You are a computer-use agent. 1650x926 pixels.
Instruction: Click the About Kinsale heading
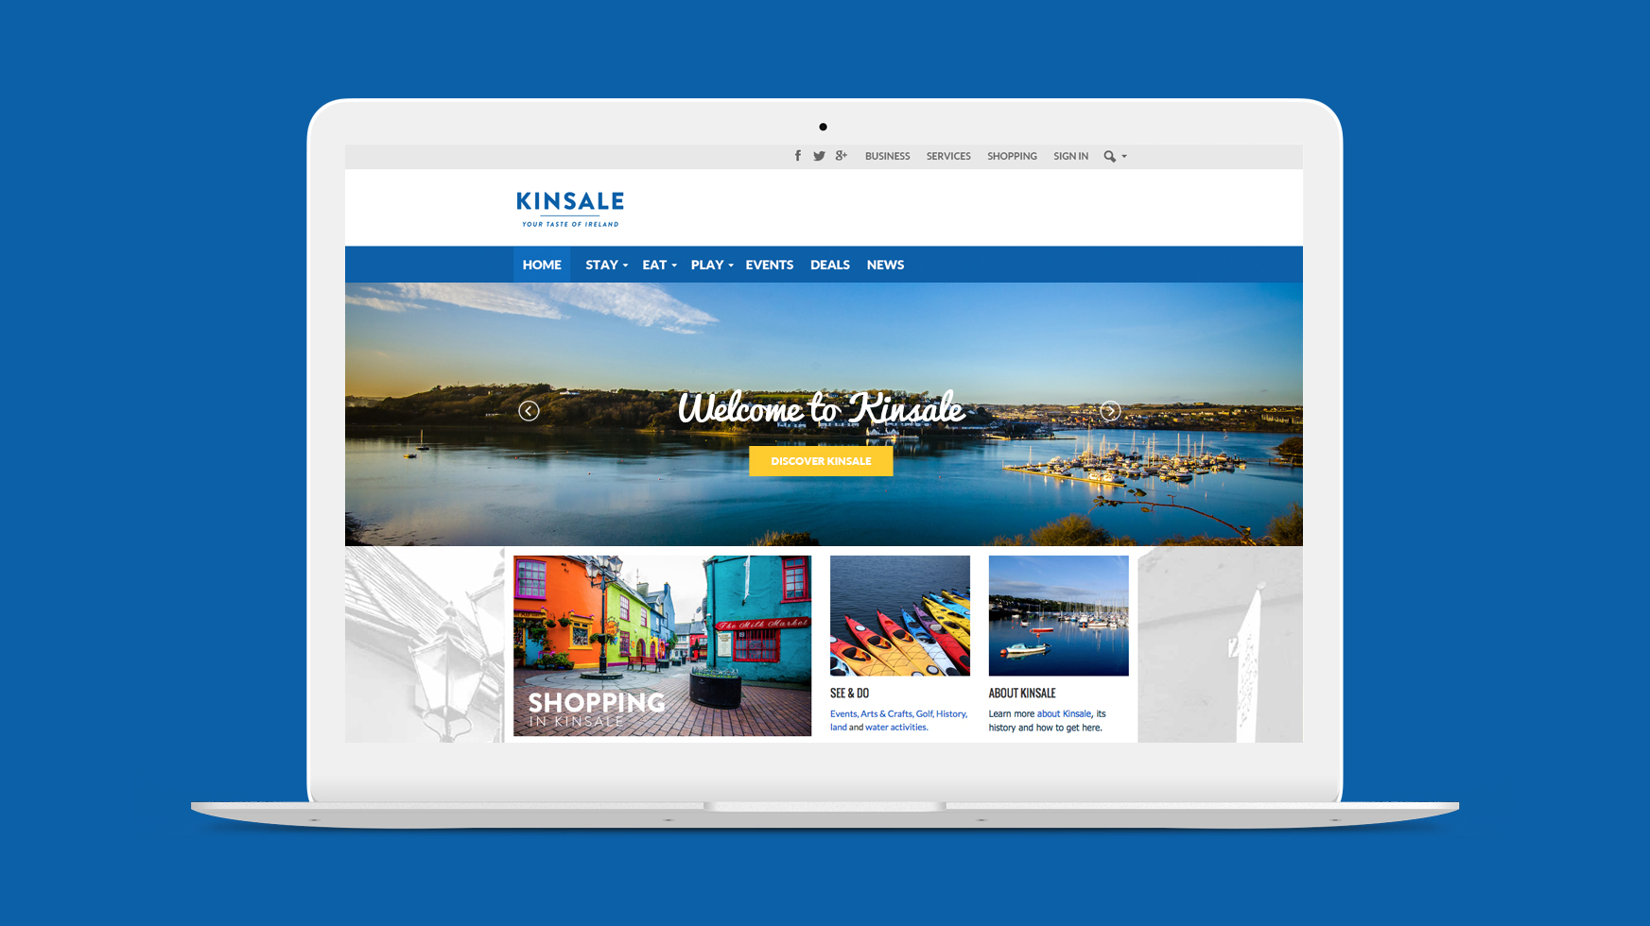(x=1022, y=694)
